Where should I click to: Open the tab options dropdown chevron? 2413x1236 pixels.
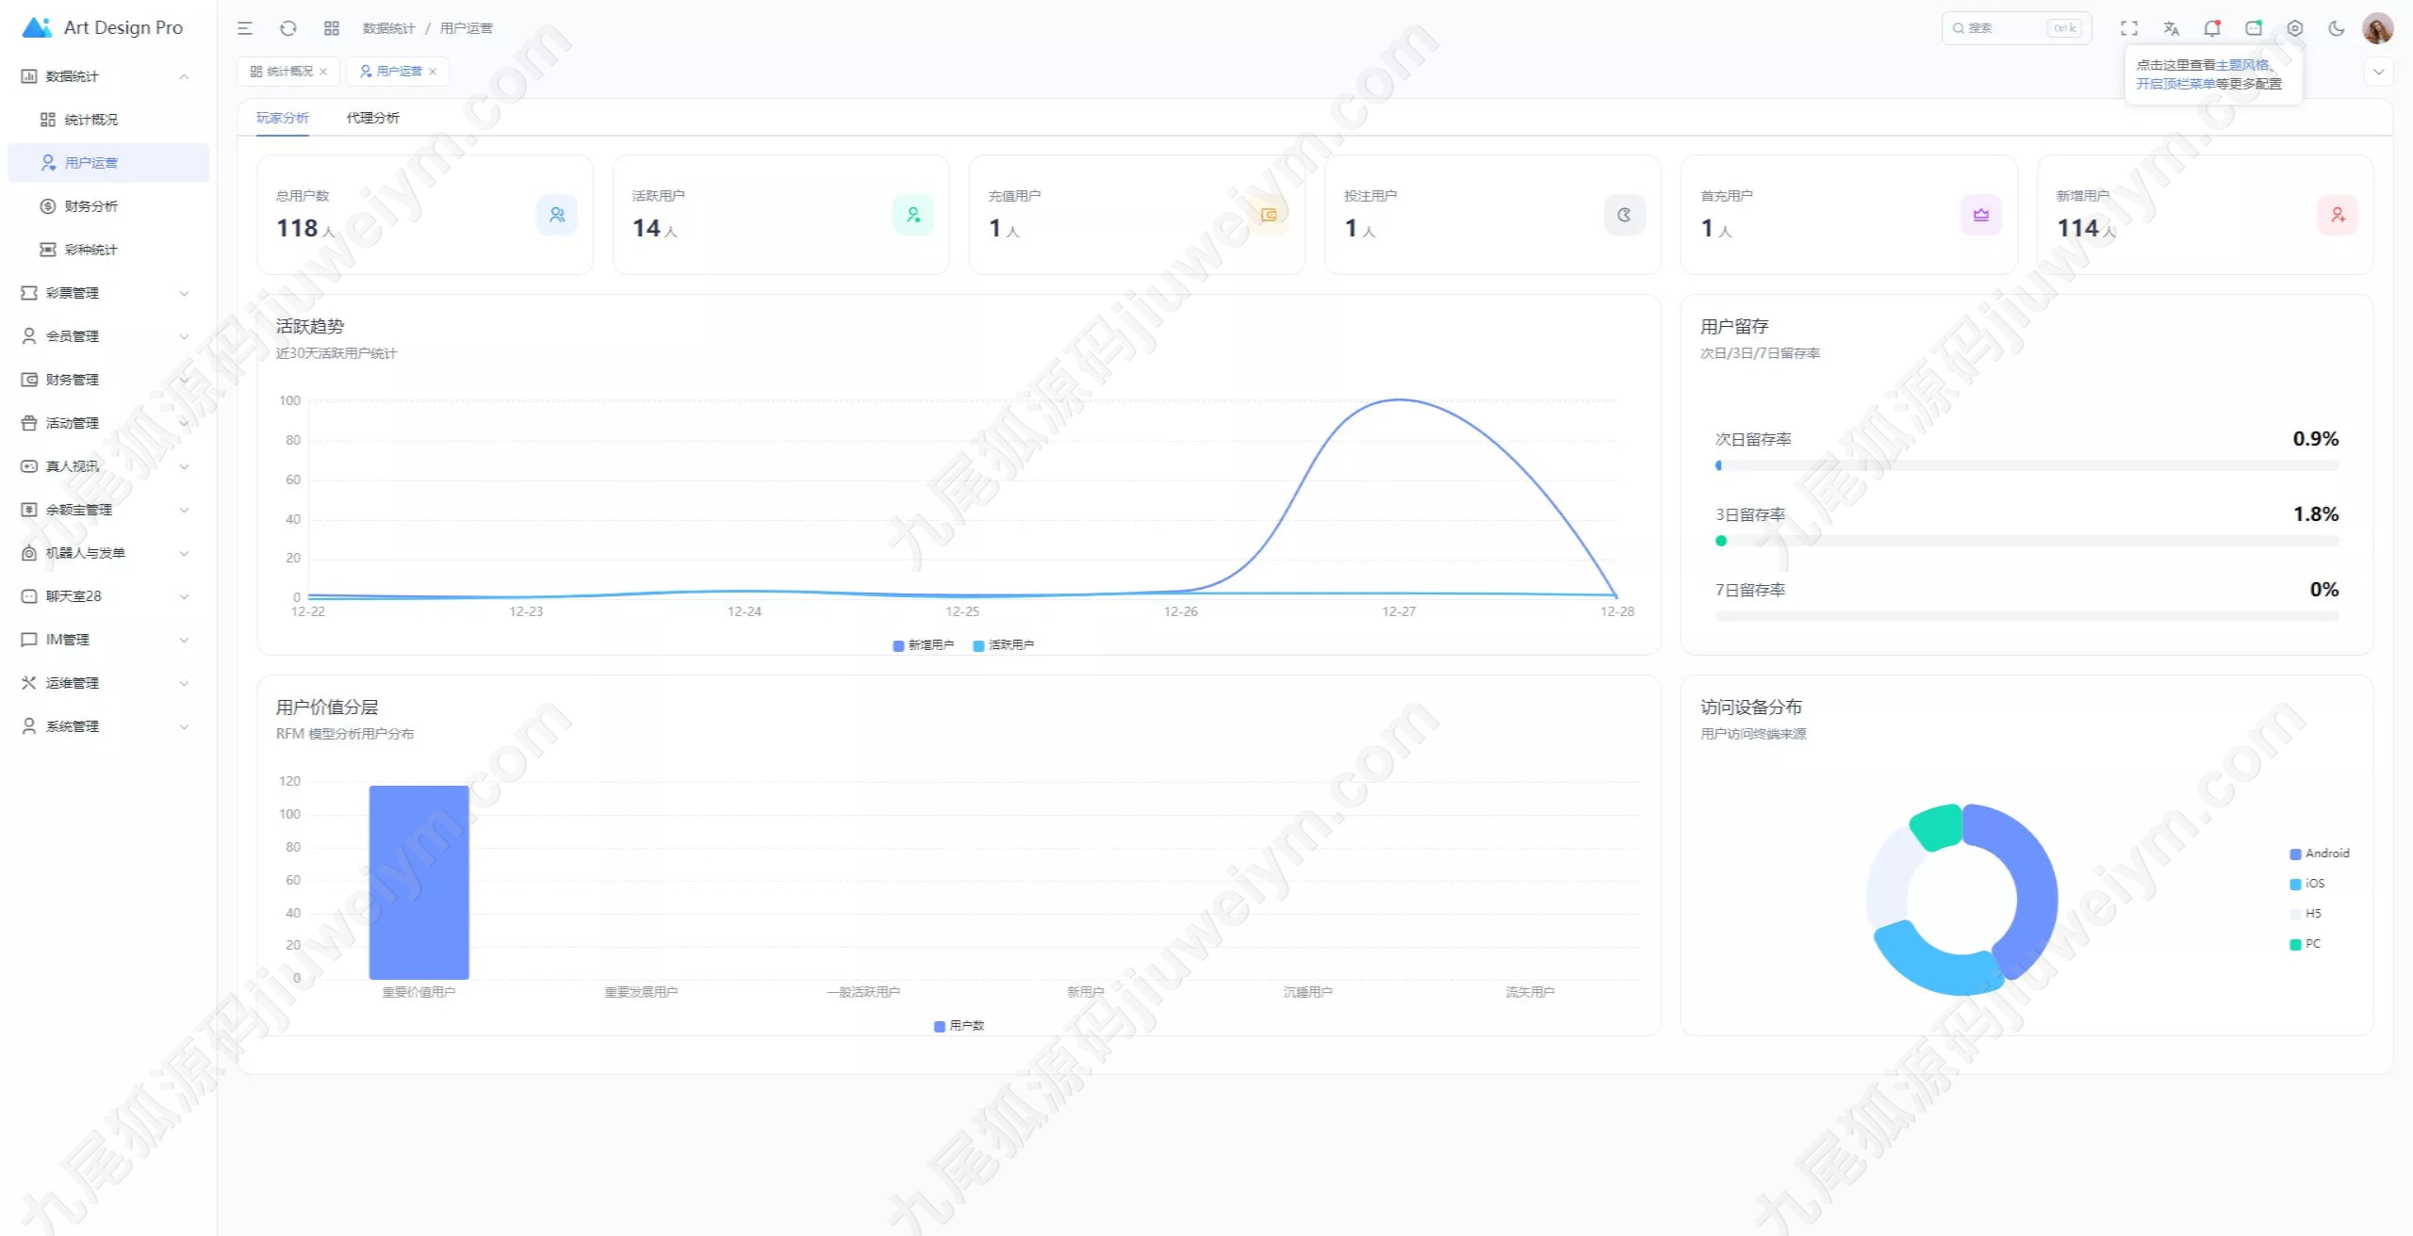point(2378,72)
